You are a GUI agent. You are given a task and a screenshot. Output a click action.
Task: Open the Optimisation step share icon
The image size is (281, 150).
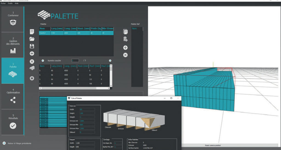pyautogui.click(x=13, y=100)
